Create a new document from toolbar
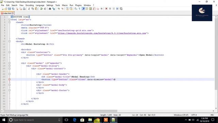Viewport: 218px width, 123px height. click(2, 9)
